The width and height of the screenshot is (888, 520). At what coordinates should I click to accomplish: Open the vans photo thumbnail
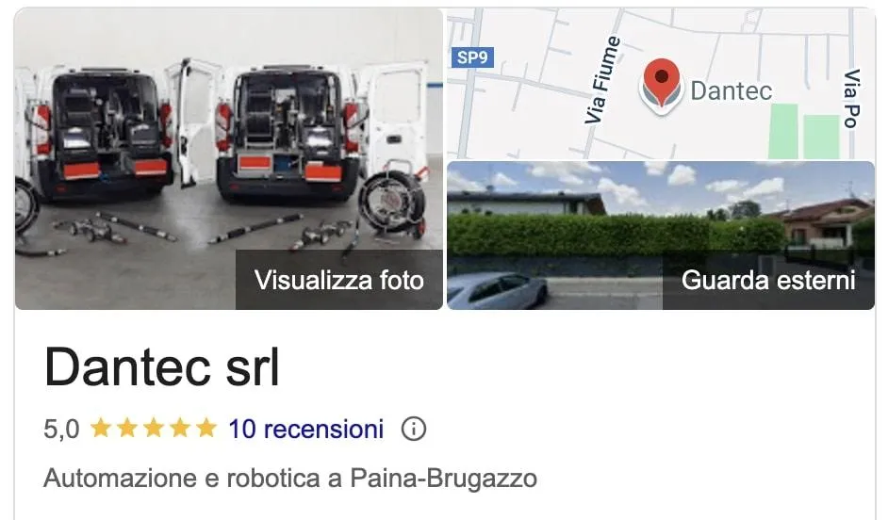coord(229,158)
